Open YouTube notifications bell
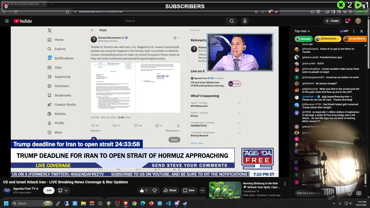 point(347,21)
